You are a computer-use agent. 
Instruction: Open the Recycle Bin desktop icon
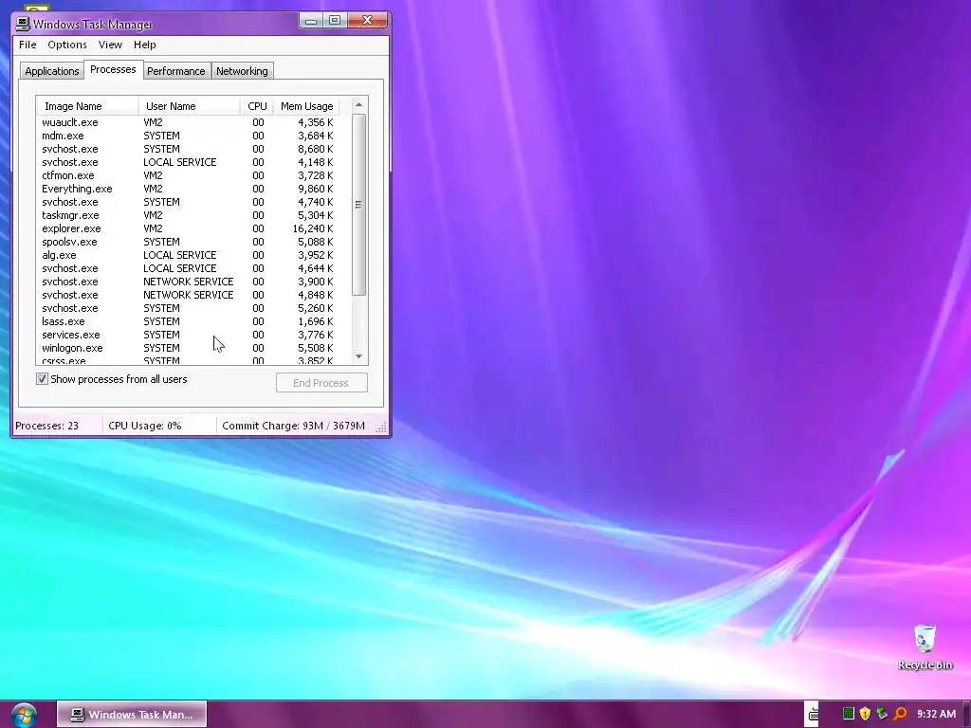click(x=925, y=646)
